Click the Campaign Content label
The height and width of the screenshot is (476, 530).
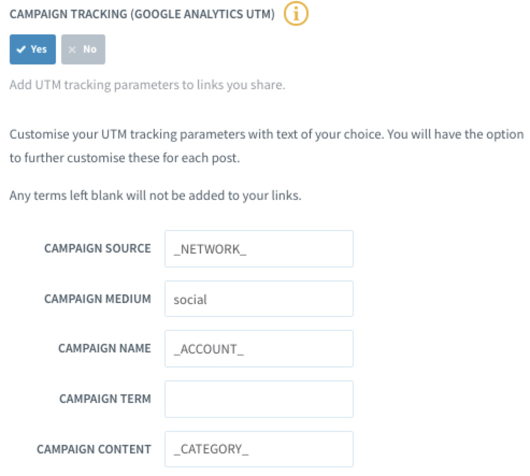point(94,449)
